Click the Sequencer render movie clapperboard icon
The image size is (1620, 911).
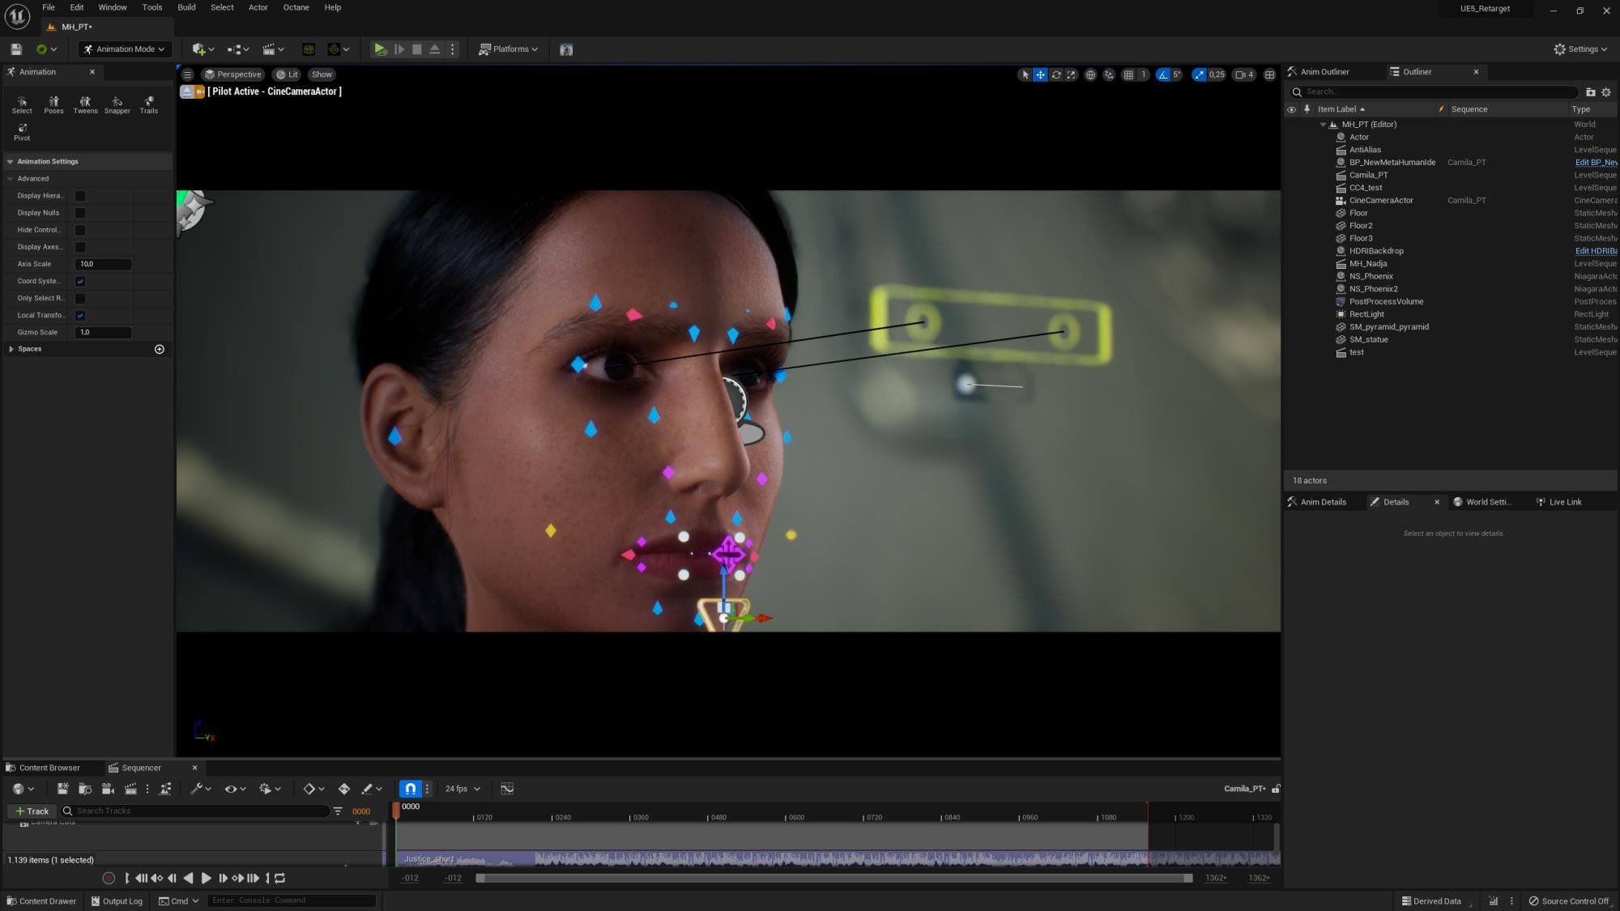click(130, 789)
